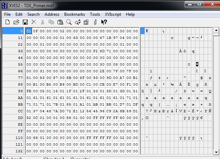The width and height of the screenshot is (220, 159).
Task: Open the File menu
Action: point(7,14)
